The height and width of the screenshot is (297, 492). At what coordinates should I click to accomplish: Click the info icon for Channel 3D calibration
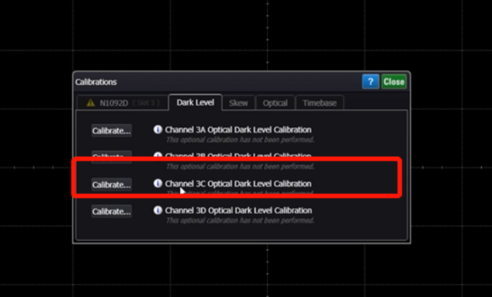158,210
